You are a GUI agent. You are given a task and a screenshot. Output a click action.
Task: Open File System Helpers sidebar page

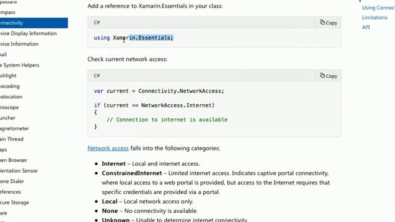pyautogui.click(x=20, y=65)
